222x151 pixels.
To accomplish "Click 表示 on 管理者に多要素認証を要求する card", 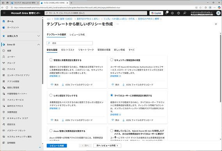I will pos(55,85).
